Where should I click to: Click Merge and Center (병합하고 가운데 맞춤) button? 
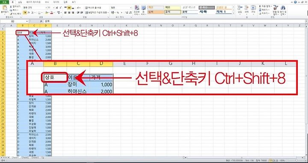click(97, 12)
